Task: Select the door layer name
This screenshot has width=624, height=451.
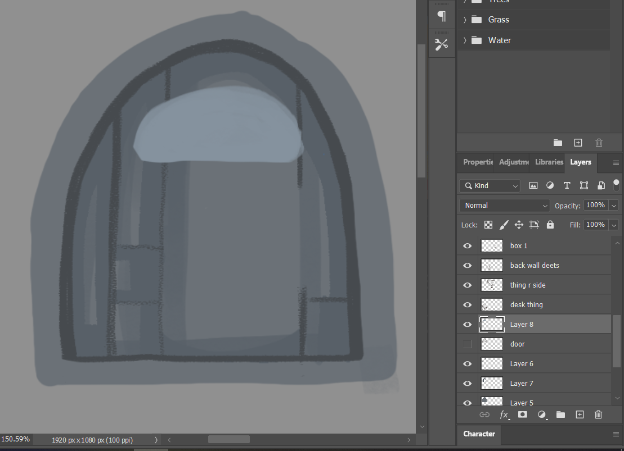Action: click(517, 344)
